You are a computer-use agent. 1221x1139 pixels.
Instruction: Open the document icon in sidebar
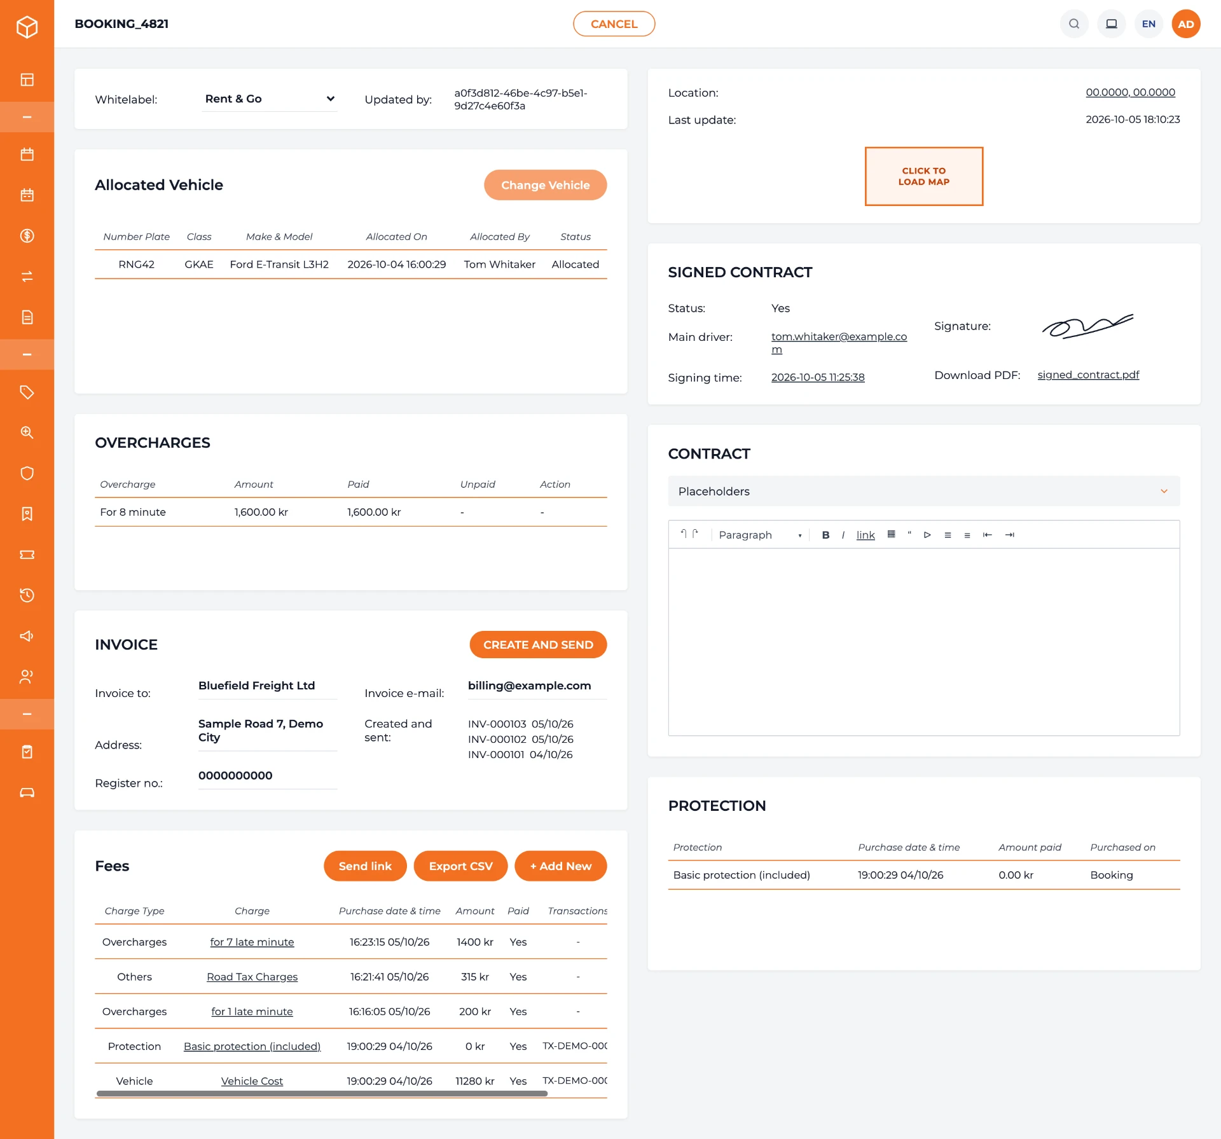27,317
